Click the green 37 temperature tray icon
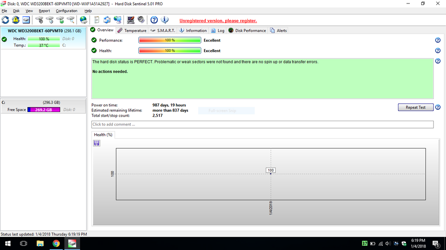 pos(365,243)
